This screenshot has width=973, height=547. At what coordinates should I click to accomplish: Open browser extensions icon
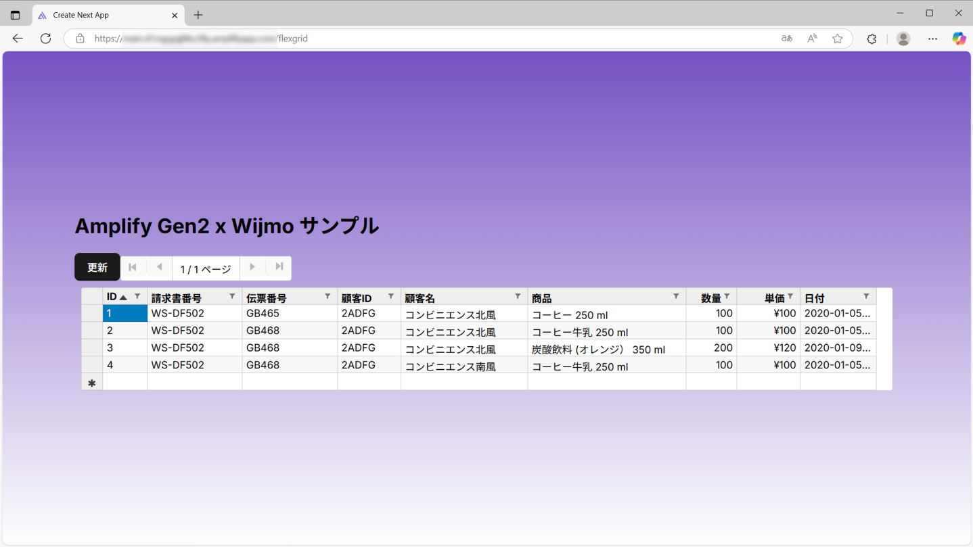coord(872,39)
